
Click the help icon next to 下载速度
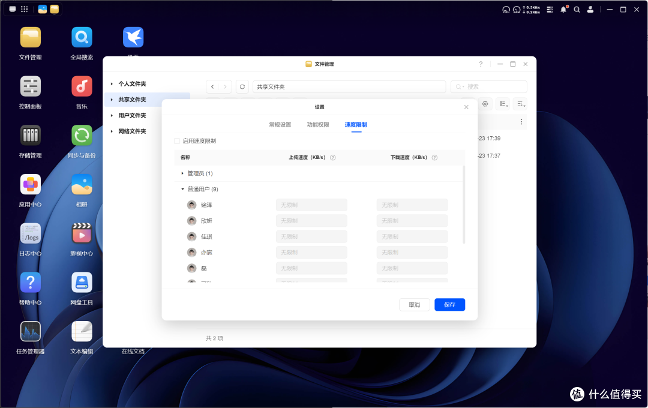tap(434, 157)
